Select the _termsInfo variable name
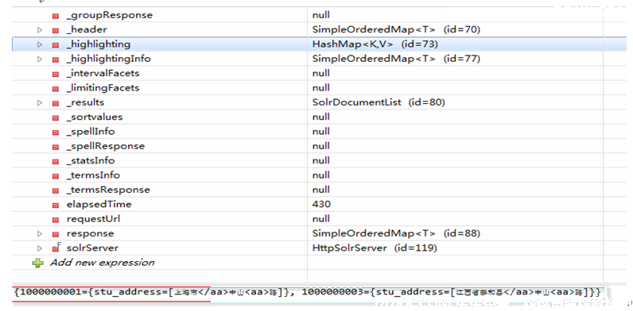The image size is (633, 311). [93, 175]
